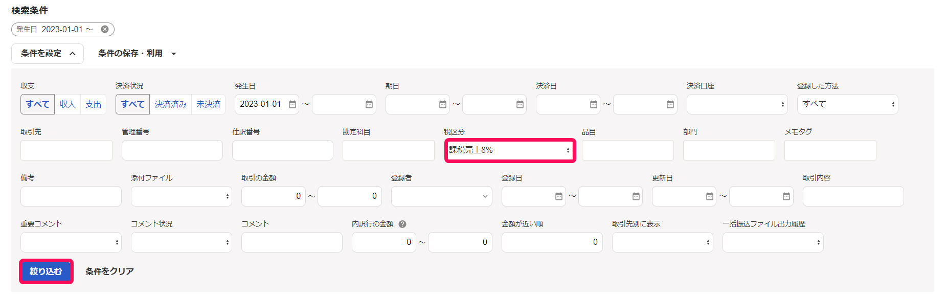This screenshot has width=947, height=298.
Task: Open calendar for 発生日 start date
Action: (292, 104)
